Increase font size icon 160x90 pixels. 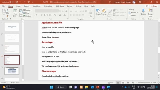point(60,11)
